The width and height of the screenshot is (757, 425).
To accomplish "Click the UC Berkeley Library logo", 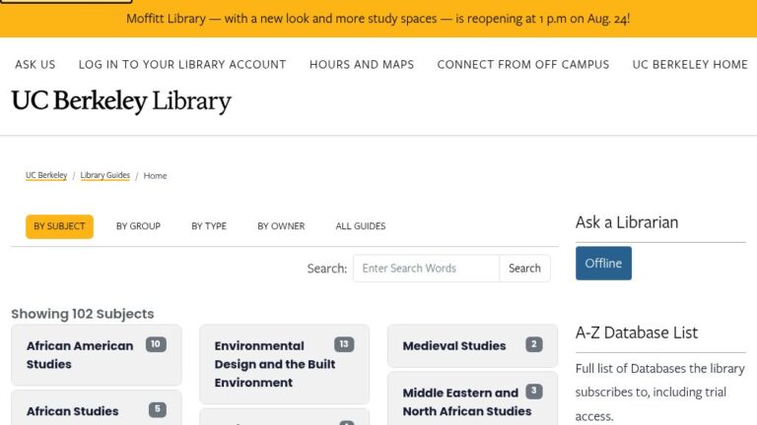I will (x=121, y=101).
